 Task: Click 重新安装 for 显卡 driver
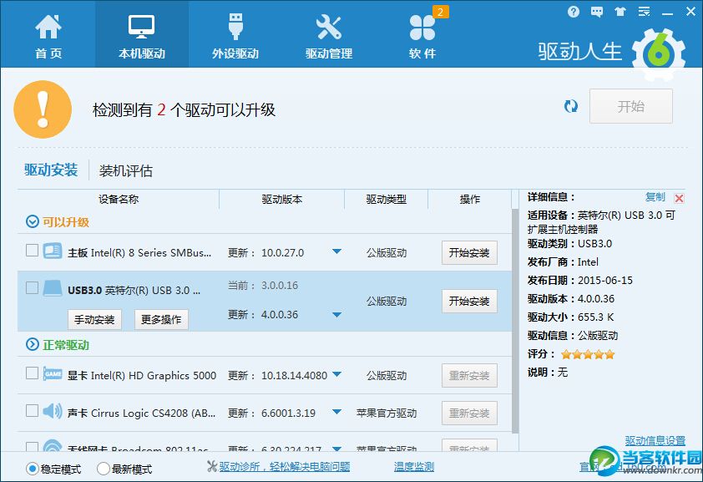click(x=469, y=375)
